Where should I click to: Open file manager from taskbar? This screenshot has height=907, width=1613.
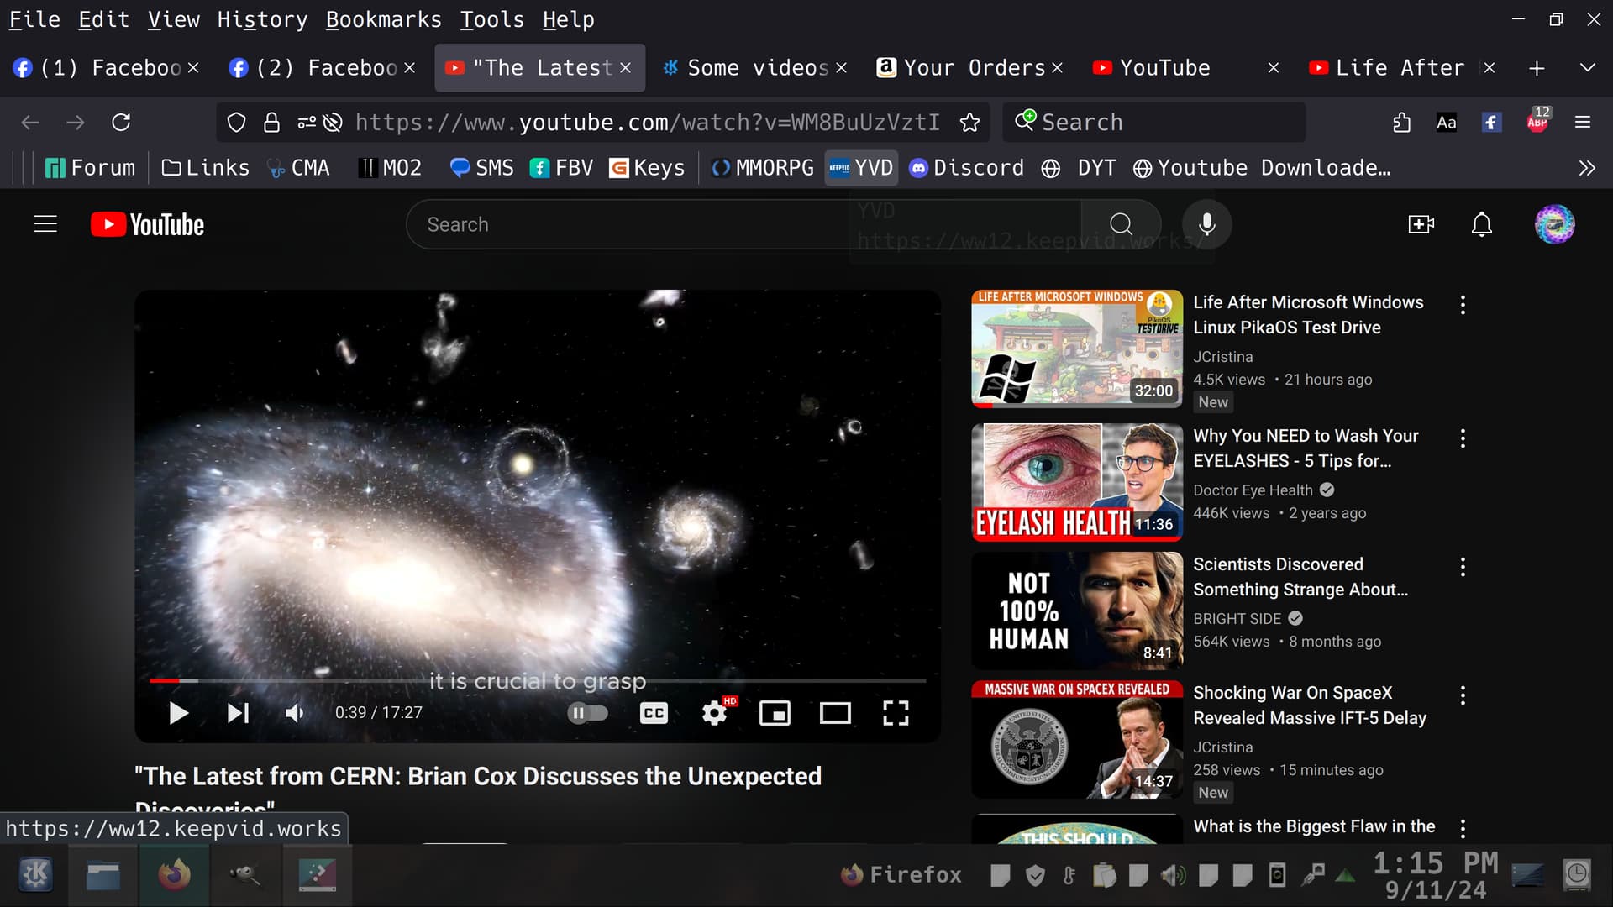point(102,875)
